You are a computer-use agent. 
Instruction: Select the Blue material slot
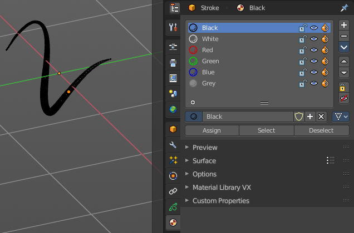point(259,72)
